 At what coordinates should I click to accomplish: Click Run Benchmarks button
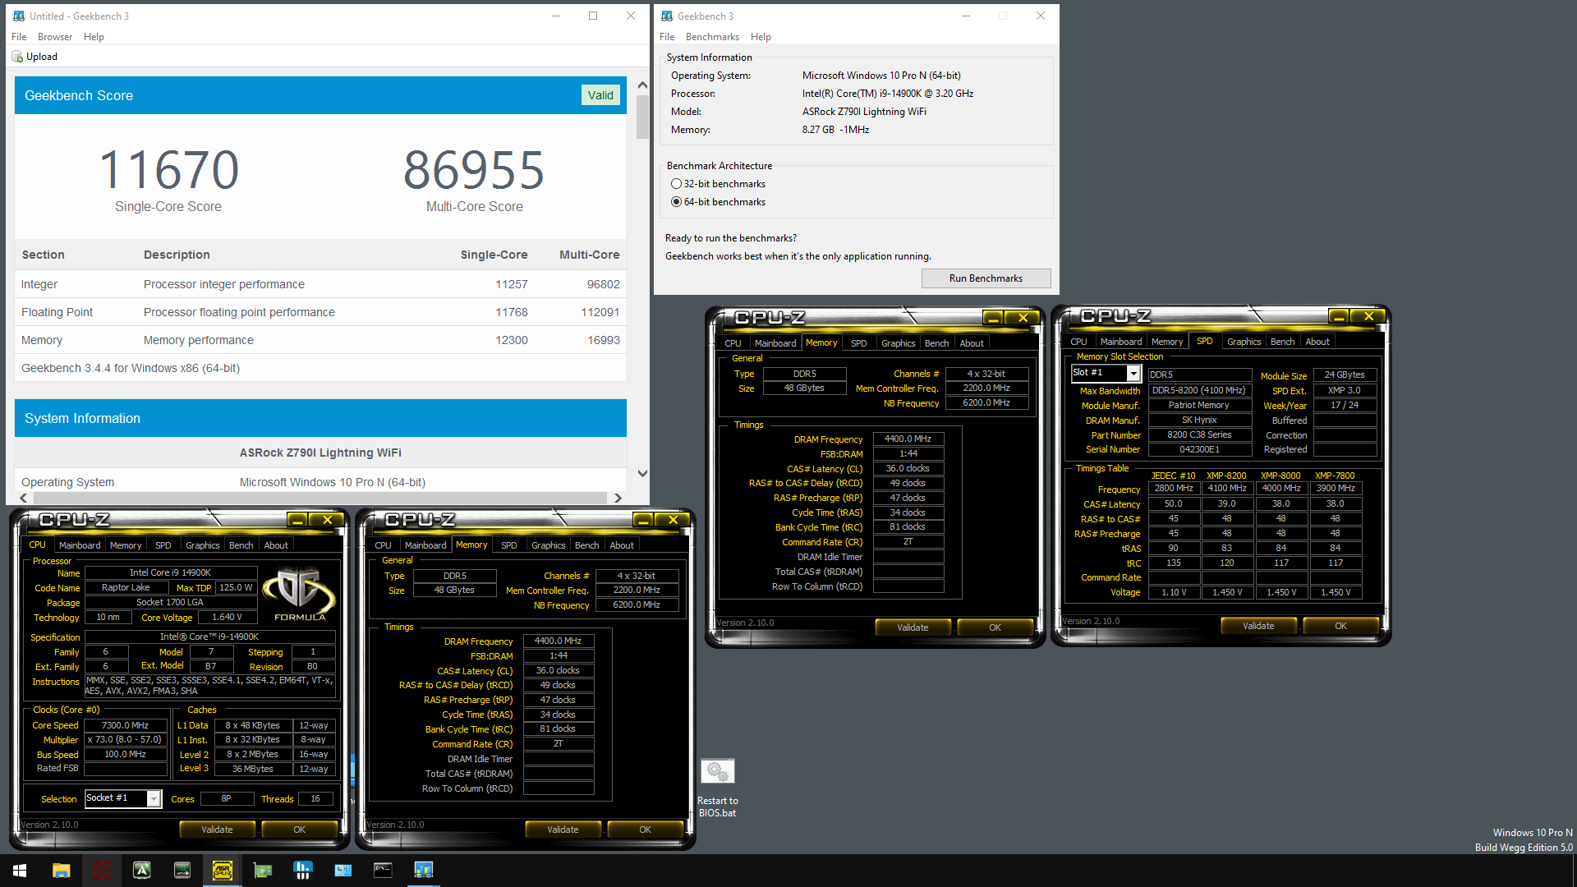coord(986,278)
